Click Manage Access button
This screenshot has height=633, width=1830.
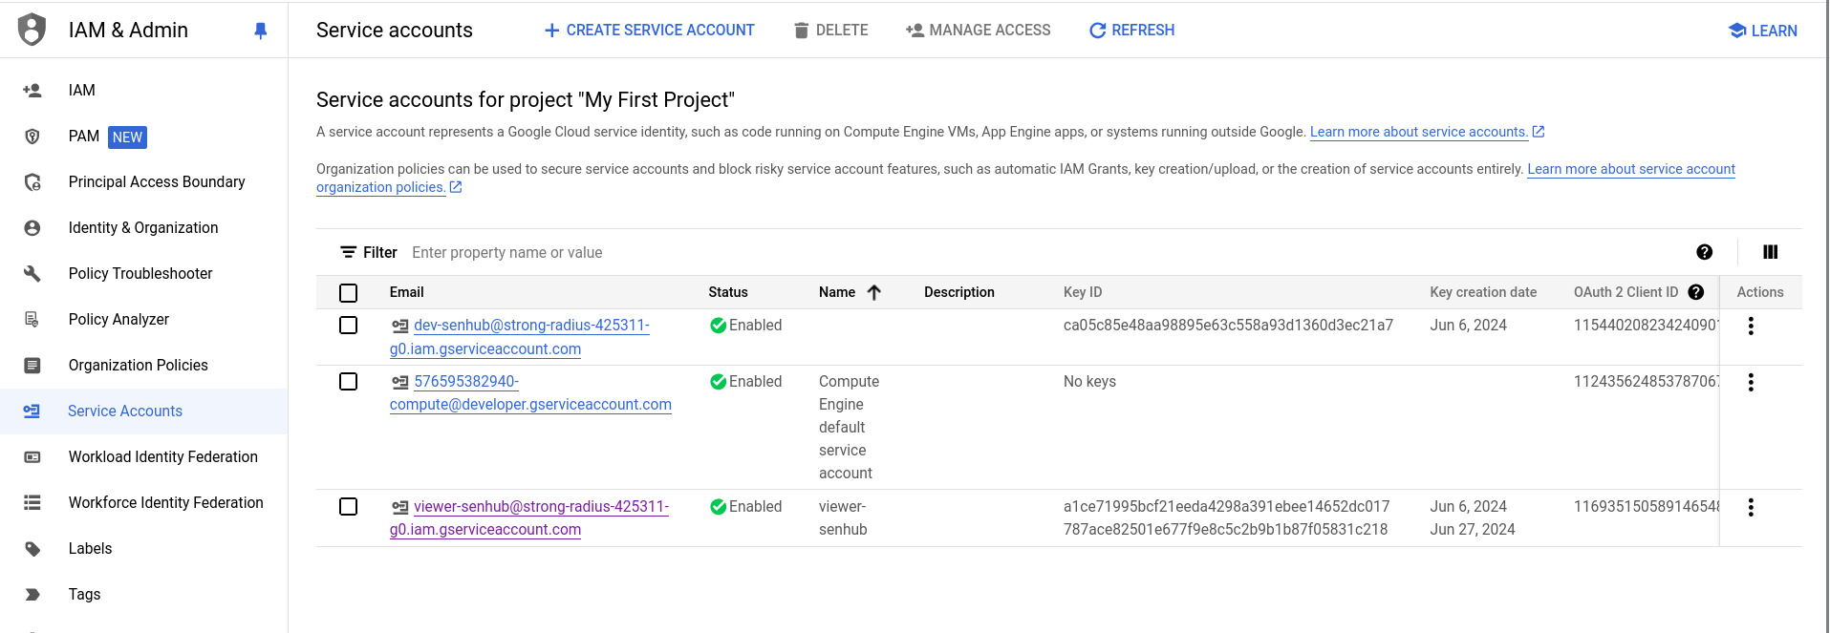pos(978,31)
